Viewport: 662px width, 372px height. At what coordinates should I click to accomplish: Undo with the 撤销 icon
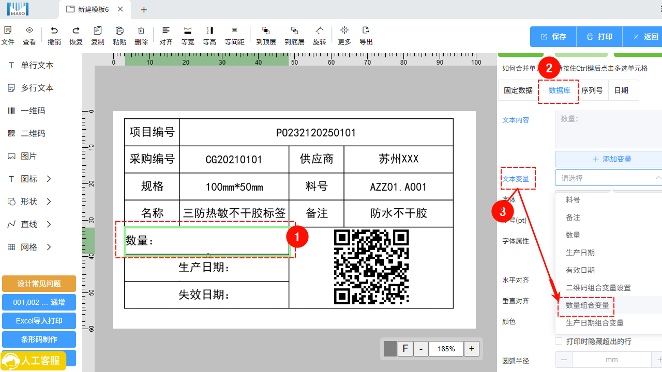pyautogui.click(x=54, y=30)
